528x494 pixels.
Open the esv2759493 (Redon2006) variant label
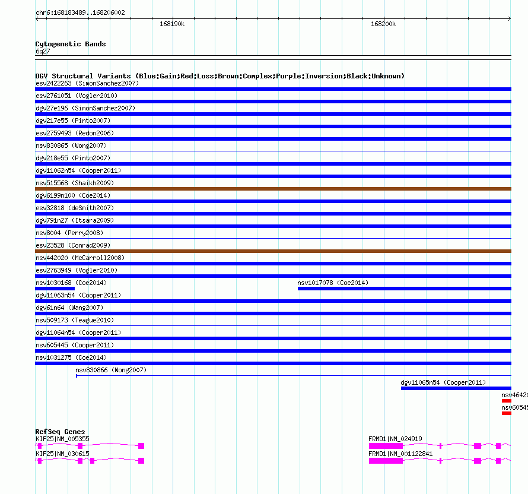click(x=75, y=133)
